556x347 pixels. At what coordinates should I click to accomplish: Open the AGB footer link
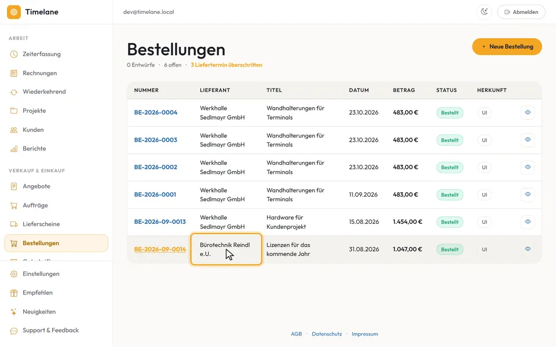point(297,334)
